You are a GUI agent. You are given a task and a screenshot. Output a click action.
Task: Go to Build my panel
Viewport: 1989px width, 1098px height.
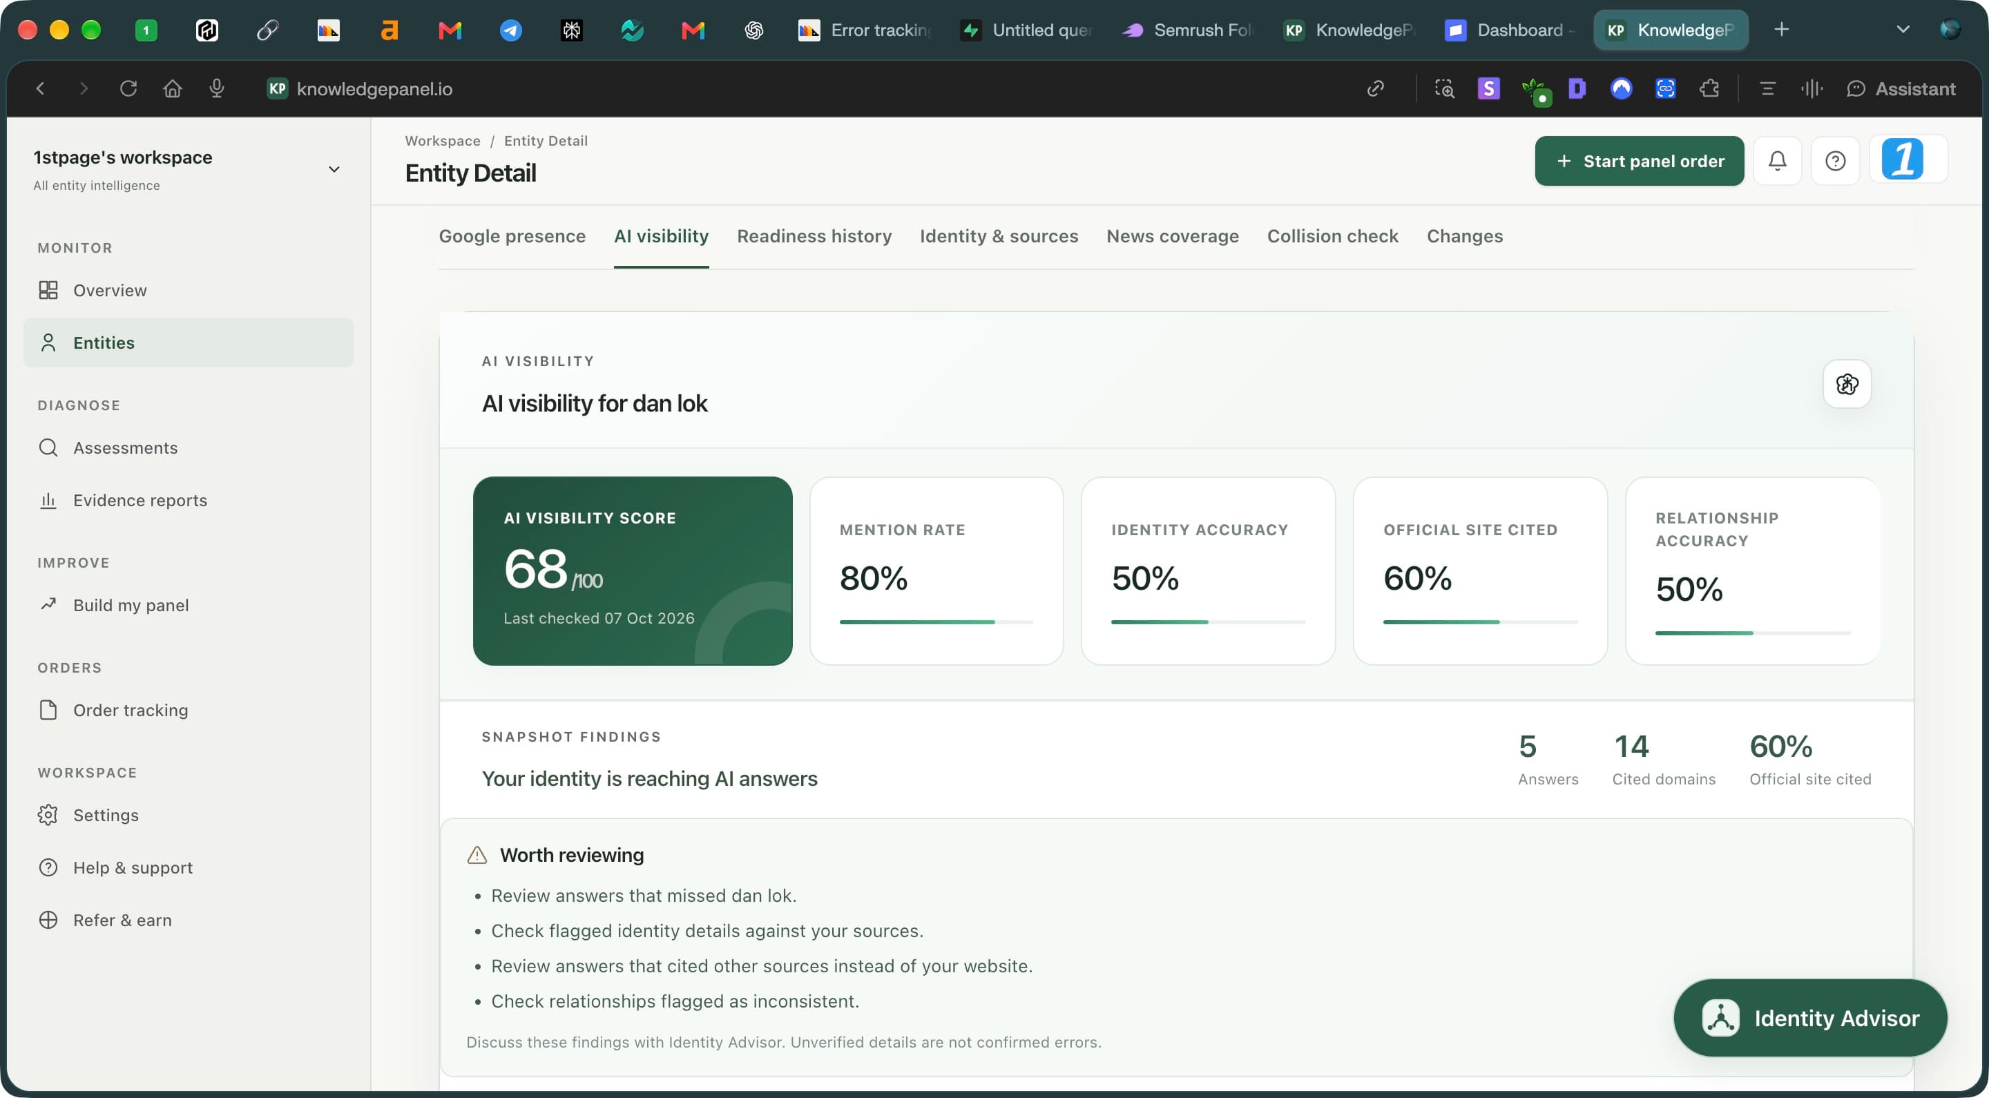[188, 606]
